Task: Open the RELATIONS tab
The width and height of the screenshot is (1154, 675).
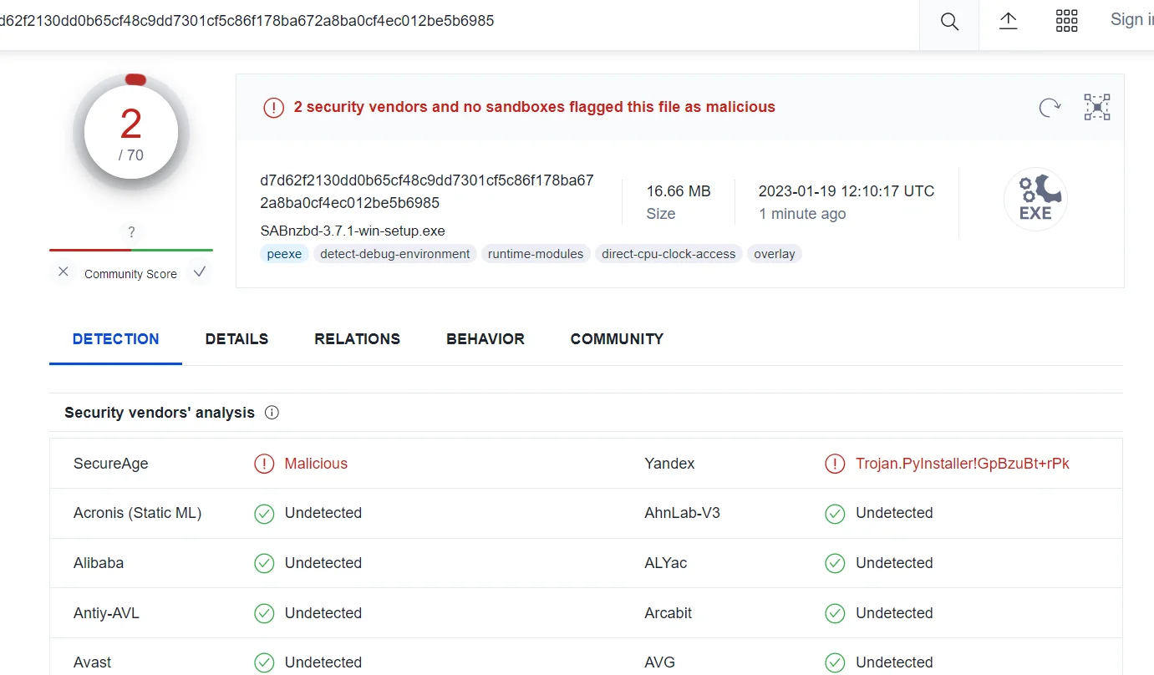Action: pos(358,339)
